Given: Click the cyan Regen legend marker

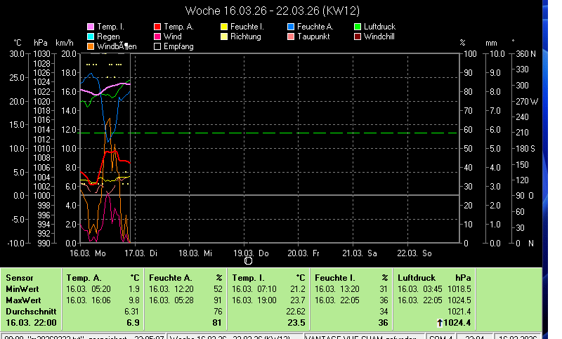Looking at the screenshot, I should click(x=91, y=36).
